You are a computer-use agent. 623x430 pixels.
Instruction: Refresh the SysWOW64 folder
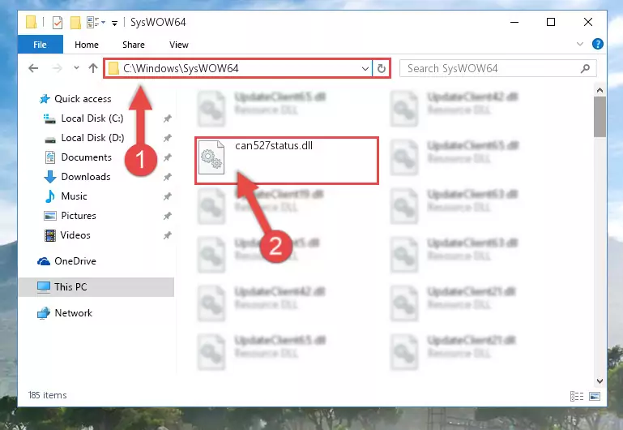(x=382, y=69)
